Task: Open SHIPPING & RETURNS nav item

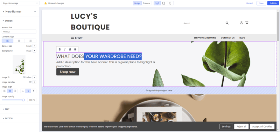Action: tap(205, 38)
